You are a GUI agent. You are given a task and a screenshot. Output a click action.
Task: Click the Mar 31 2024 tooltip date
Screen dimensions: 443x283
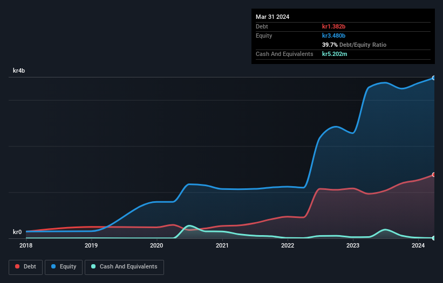tap(272, 17)
